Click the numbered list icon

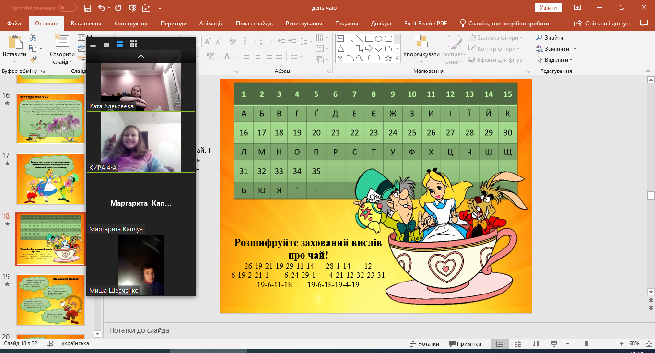click(265, 40)
